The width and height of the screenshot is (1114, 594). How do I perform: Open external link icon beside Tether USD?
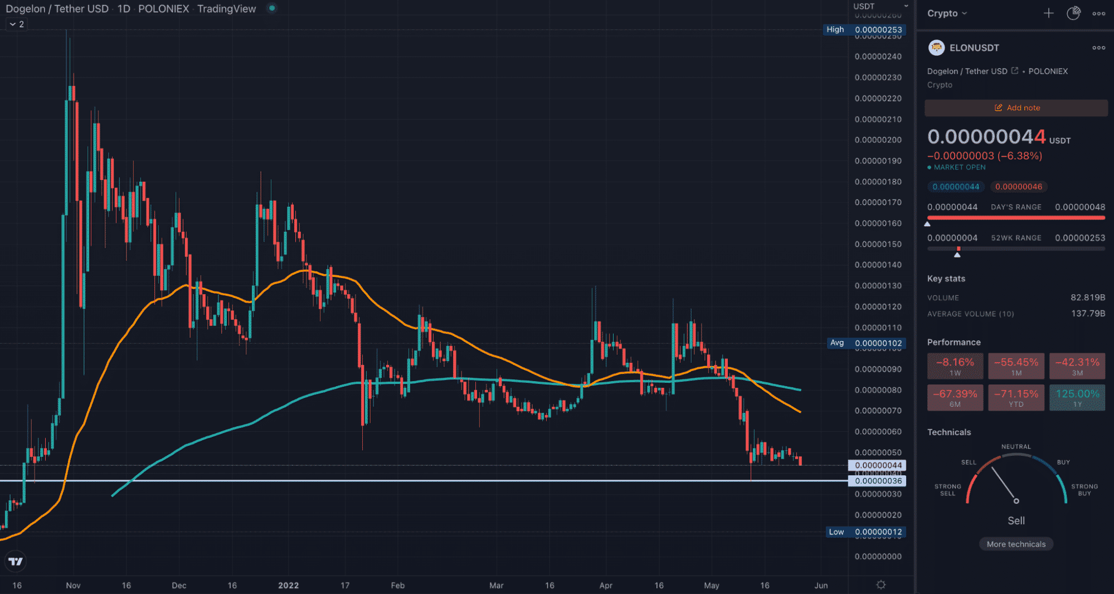(x=1015, y=71)
